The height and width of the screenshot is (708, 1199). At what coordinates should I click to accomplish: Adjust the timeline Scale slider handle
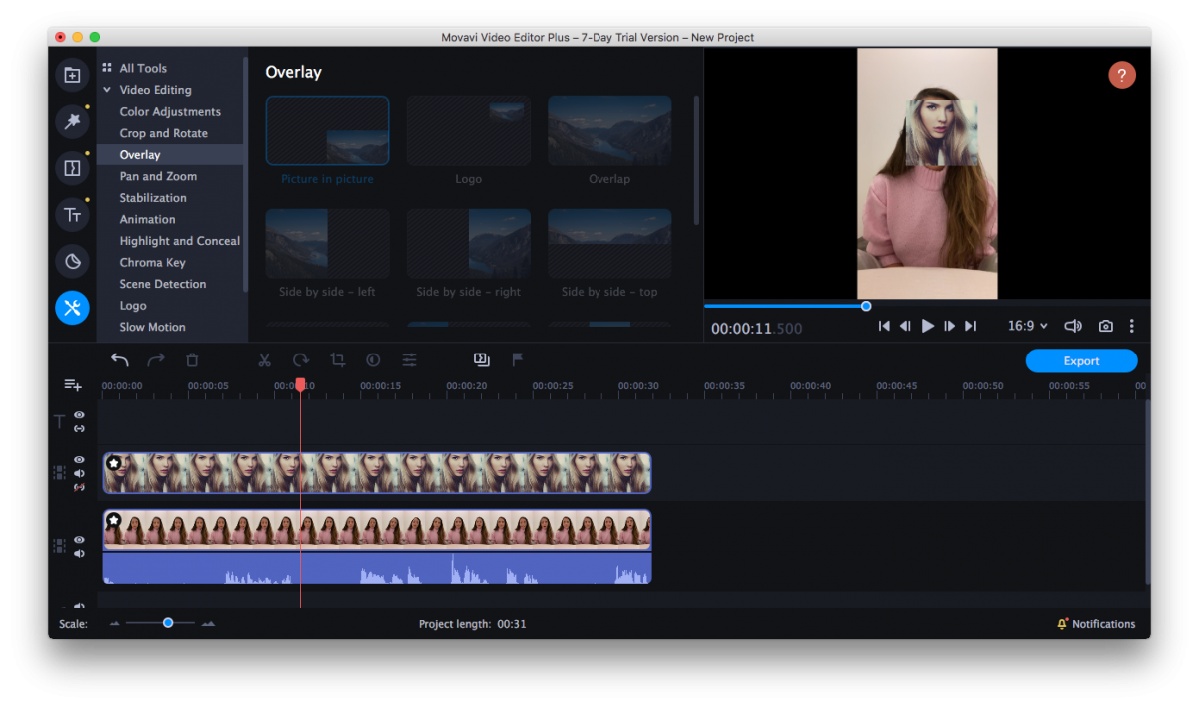point(167,622)
